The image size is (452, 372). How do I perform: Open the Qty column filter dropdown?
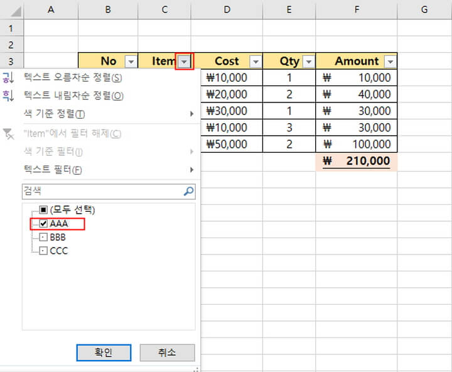point(309,62)
